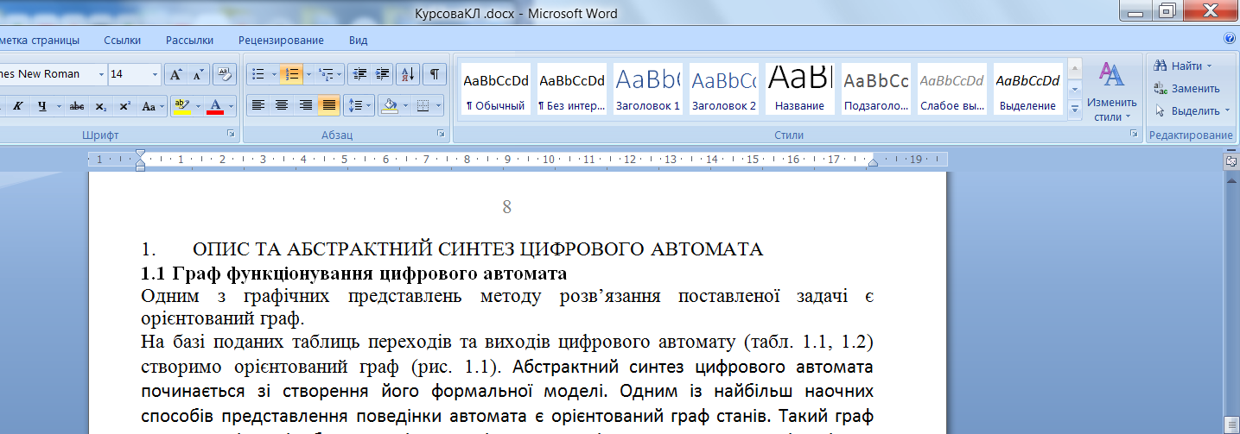
Task: Apply italic formatting (К)
Action: click(16, 106)
